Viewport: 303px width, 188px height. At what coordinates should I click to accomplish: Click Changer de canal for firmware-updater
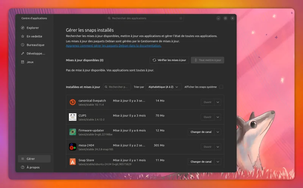click(x=201, y=132)
